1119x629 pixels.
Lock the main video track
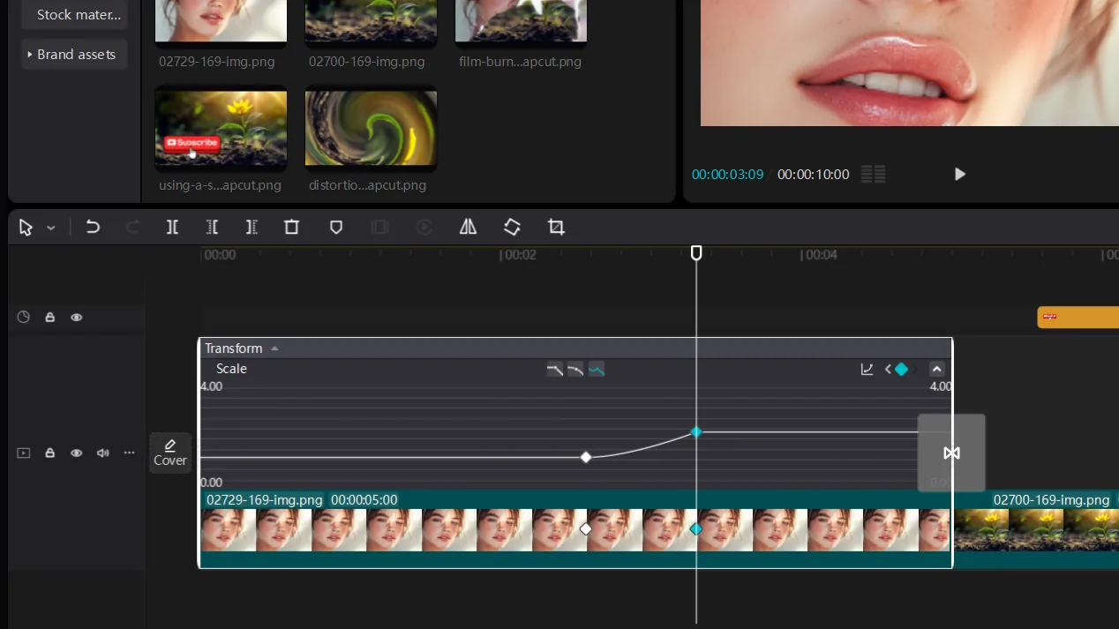coord(50,453)
